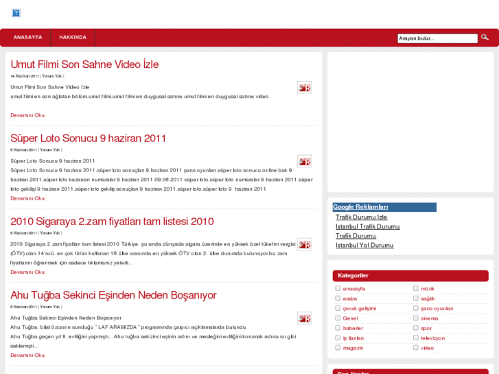Open '2010 Sigaraya 2.zam fiyatları' post title
The width and height of the screenshot is (499, 374).
112,221
